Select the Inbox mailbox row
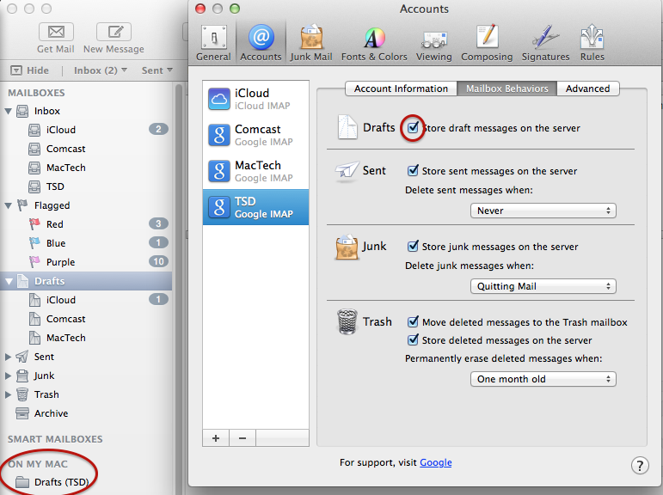The width and height of the screenshot is (663, 495). (86, 111)
